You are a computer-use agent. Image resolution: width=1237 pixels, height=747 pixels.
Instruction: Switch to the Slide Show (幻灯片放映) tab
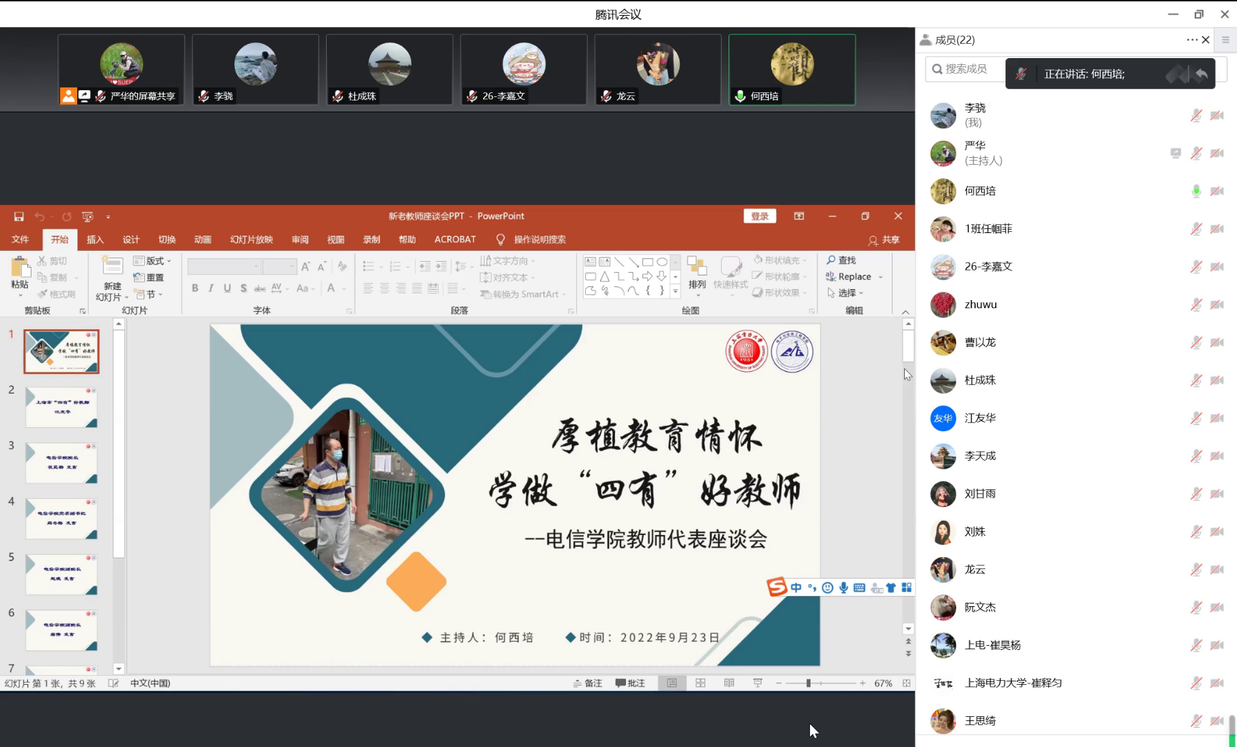point(252,240)
